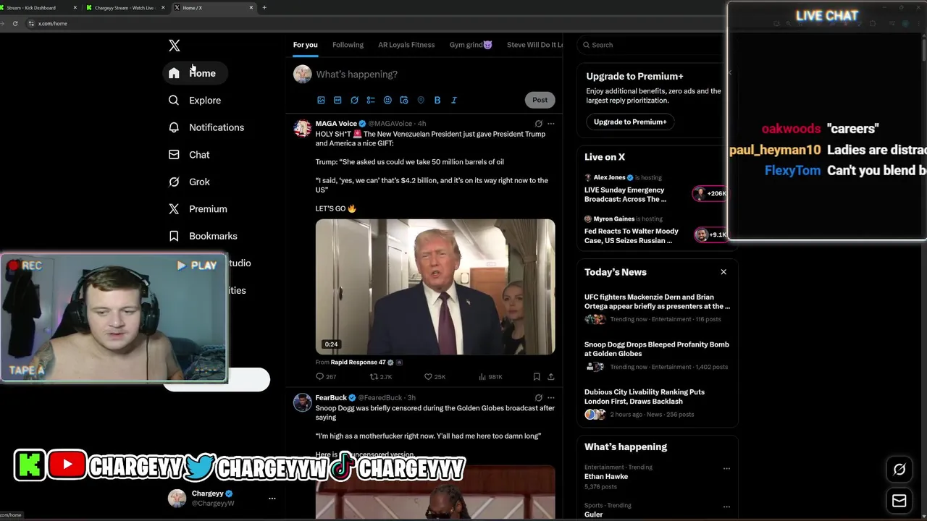Image resolution: width=927 pixels, height=521 pixels.
Task: Schedule the post with calendar icon
Action: (404, 100)
